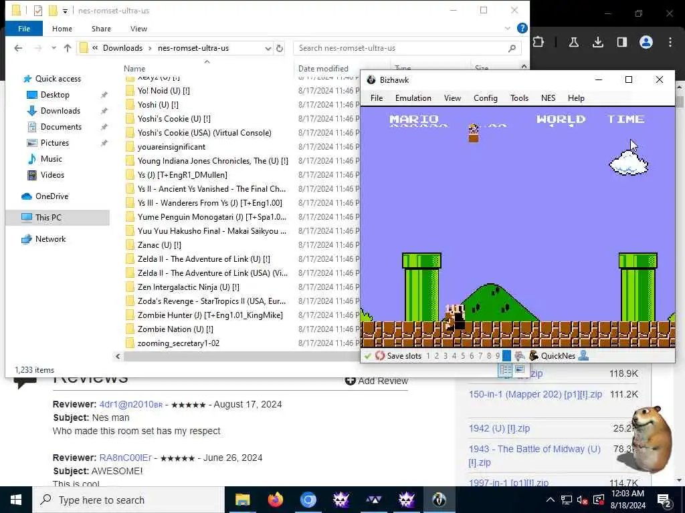Image resolution: width=685 pixels, height=513 pixels.
Task: Open the 150-in-1 (Mapper 202) zip link
Action: (535, 394)
